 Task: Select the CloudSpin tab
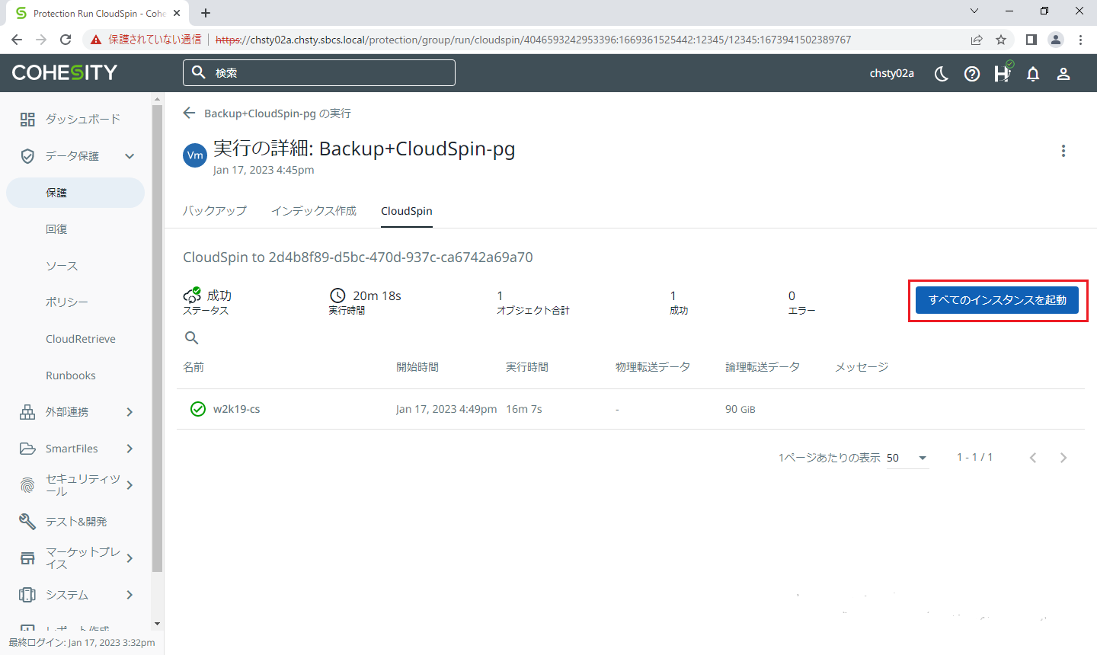point(407,211)
